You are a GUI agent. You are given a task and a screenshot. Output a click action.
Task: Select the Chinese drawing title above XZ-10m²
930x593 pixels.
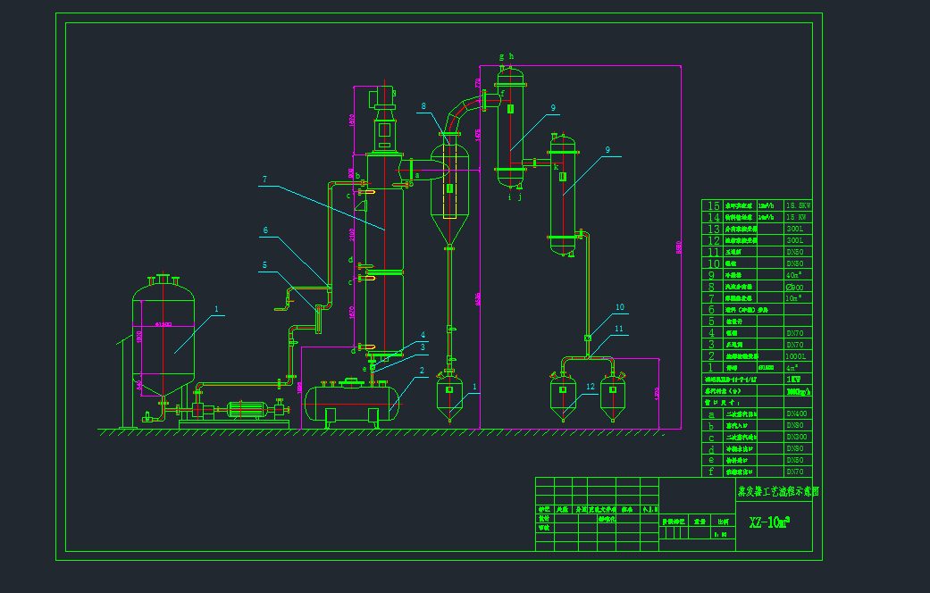click(777, 491)
